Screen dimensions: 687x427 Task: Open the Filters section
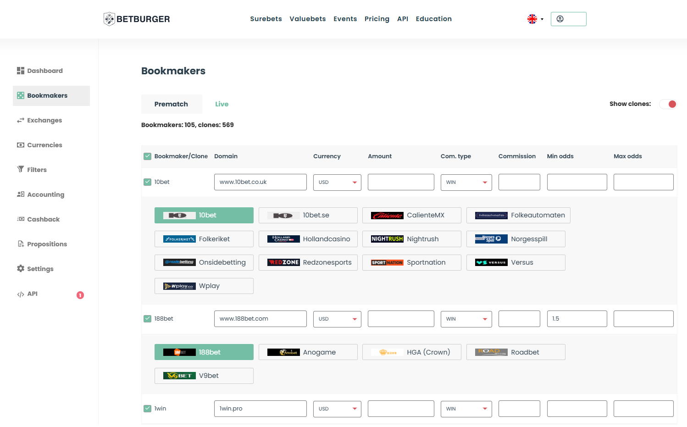[32, 170]
